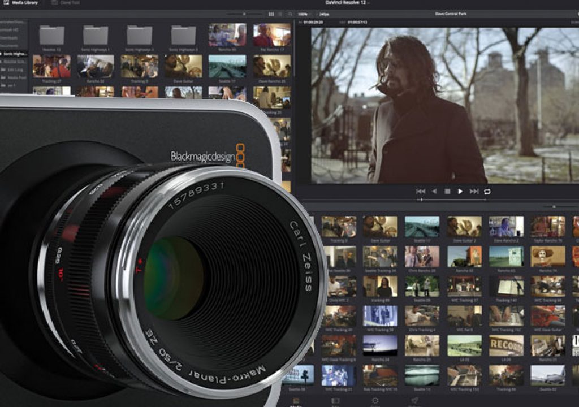Click the 24fps frame rate label
Image resolution: width=579 pixels, height=407 pixels.
[324, 14]
